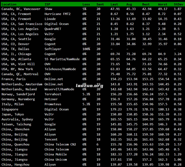This screenshot has width=185, height=167.
Task: Click the ISP column header
Action: tap(47, 4)
